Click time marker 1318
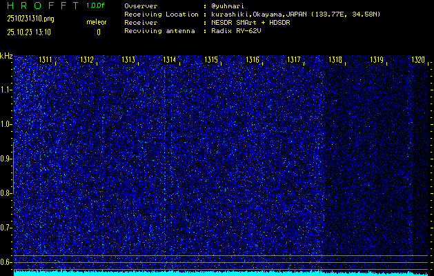This screenshot has height=276, width=434. 335,60
